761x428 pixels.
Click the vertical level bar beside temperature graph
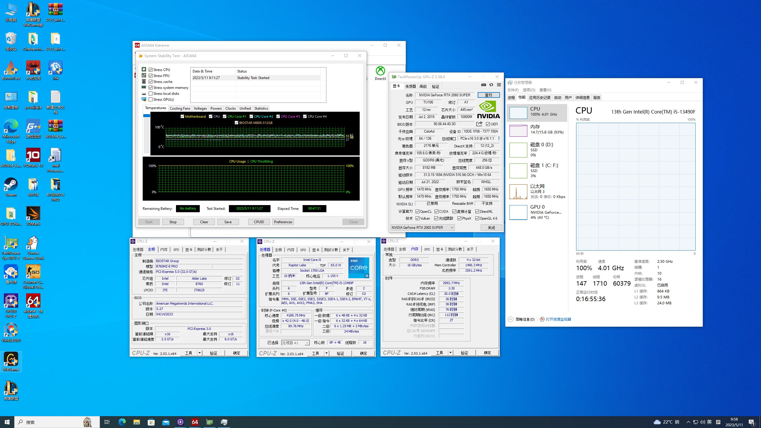(147, 133)
